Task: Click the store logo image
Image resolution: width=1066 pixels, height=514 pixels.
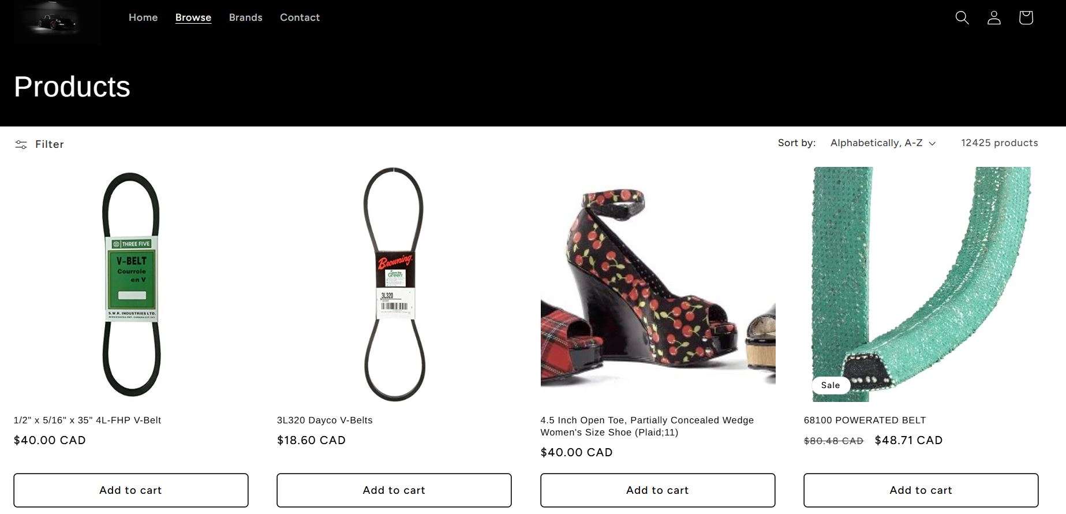Action: 56,23
